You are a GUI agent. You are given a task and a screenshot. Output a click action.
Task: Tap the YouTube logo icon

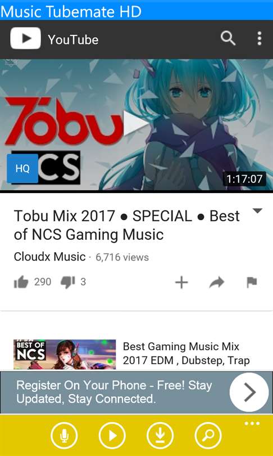coord(25,38)
